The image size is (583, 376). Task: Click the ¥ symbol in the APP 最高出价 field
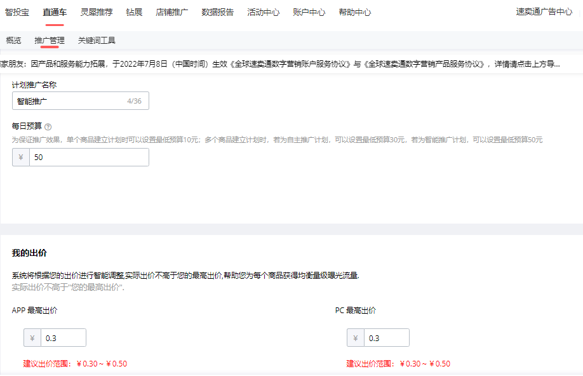pyautogui.click(x=32, y=337)
